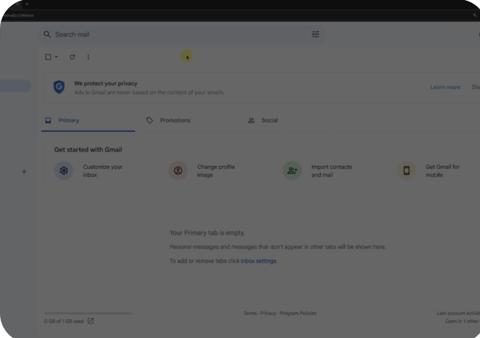Open the inbox settings link
The image size is (480, 338).
[258, 261]
